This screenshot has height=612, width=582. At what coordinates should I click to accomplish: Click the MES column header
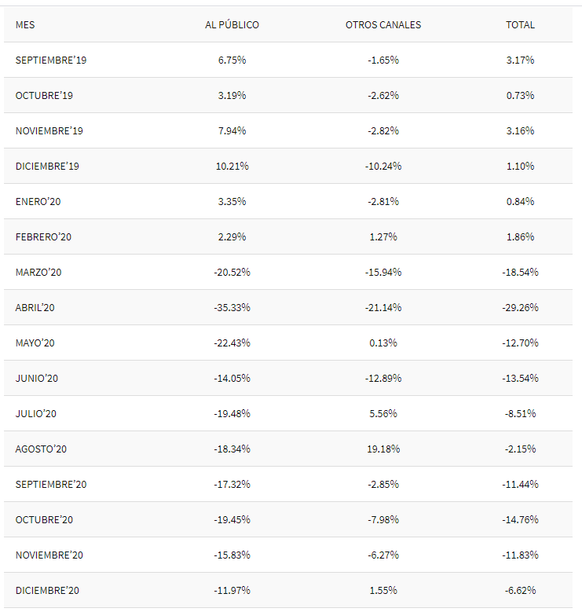(25, 25)
